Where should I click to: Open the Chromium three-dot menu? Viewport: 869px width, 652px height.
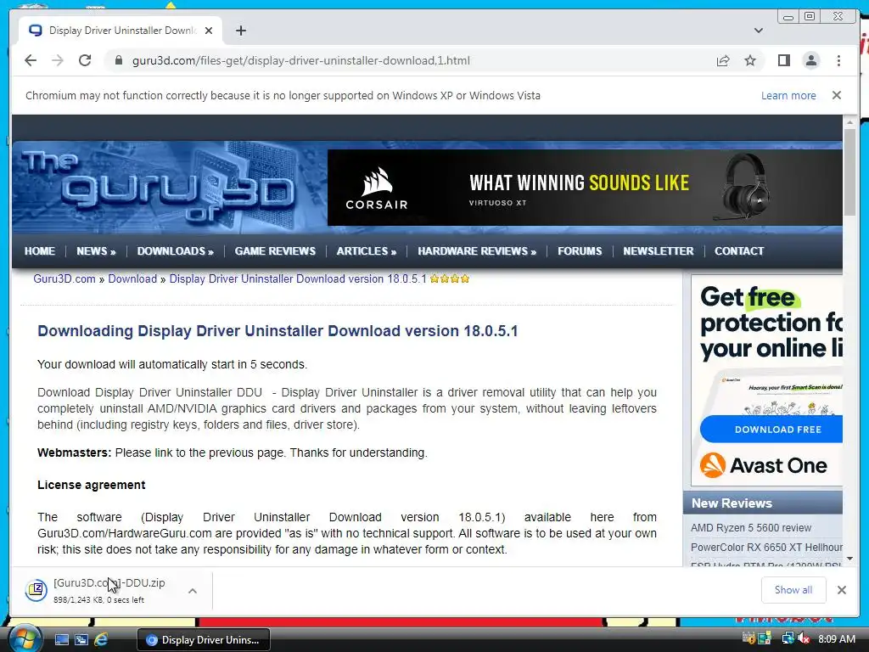click(x=838, y=60)
